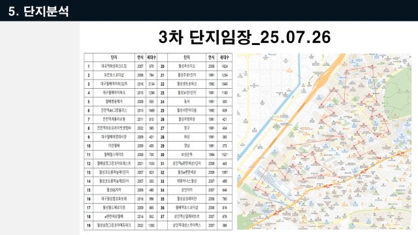Select '청구' in row 27
Screen dimensions: 418x235
pos(187,128)
